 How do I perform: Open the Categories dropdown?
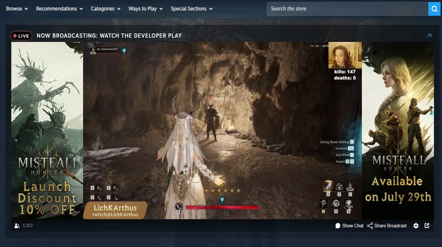106,8
